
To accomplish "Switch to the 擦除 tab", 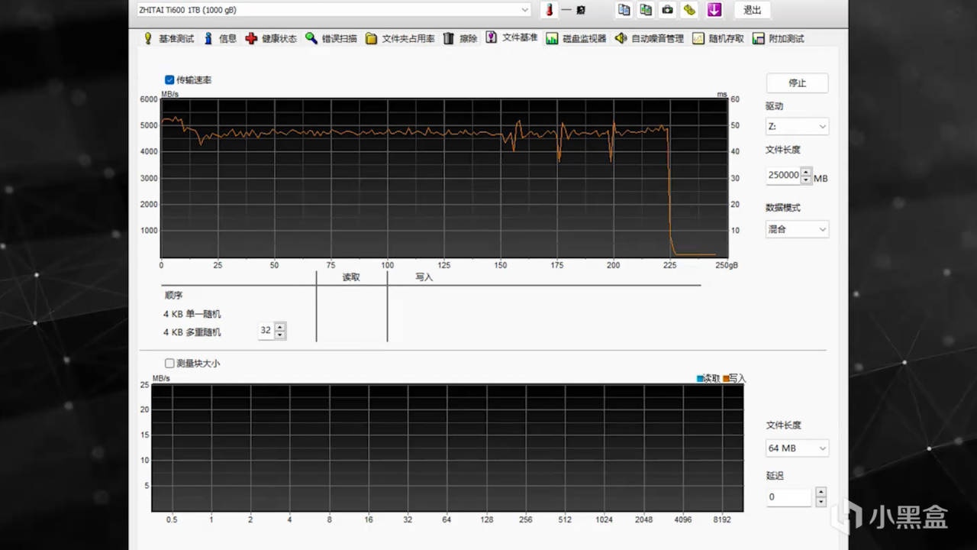I will click(460, 38).
